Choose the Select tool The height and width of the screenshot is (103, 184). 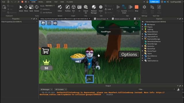21,8
